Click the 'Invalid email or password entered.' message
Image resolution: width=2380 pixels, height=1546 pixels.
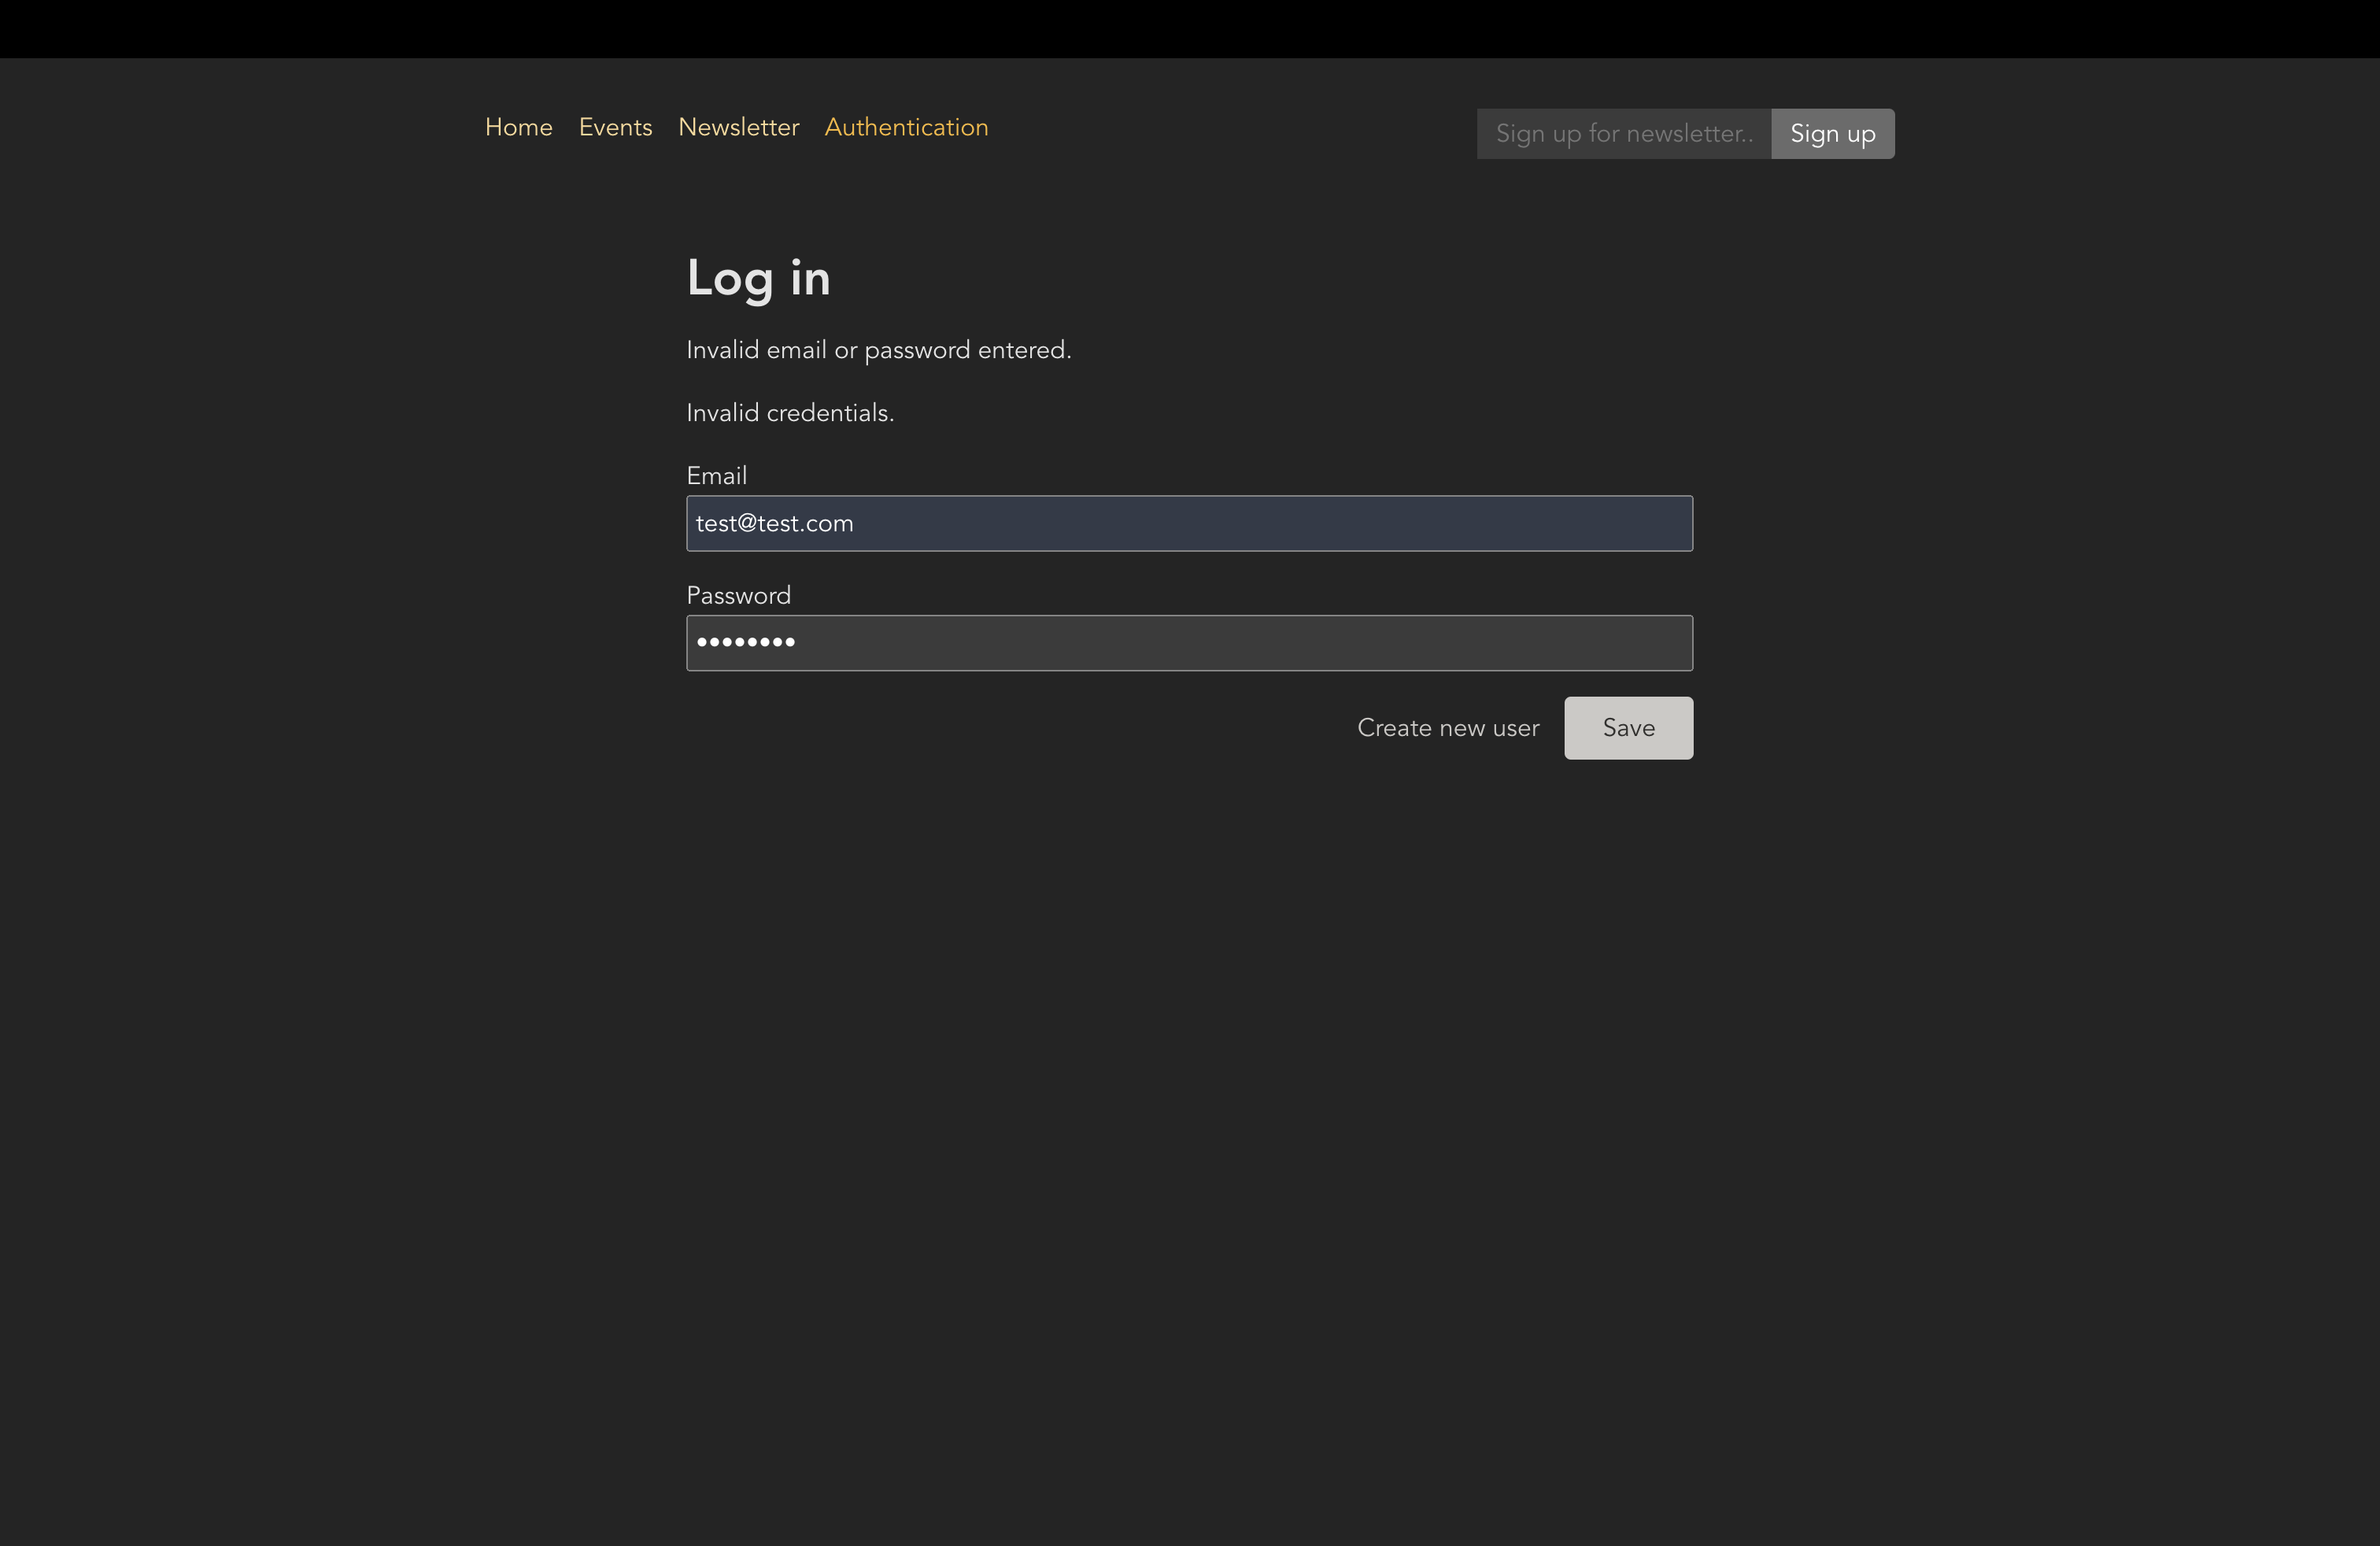click(x=878, y=350)
